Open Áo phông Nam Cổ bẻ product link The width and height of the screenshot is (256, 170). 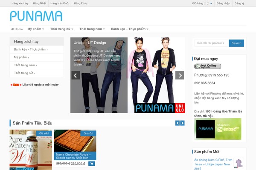pyautogui.click(x=213, y=164)
